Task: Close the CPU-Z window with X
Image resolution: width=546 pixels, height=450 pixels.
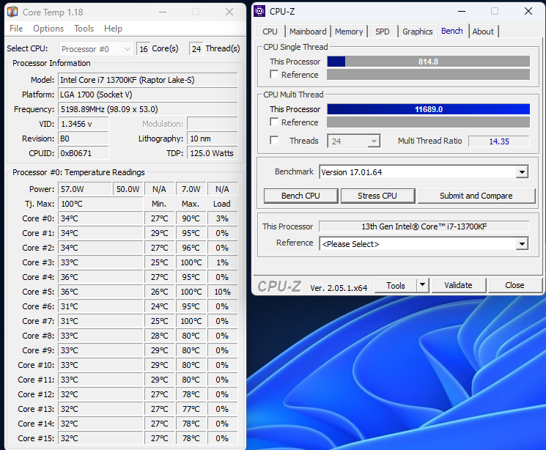Action: (528, 11)
